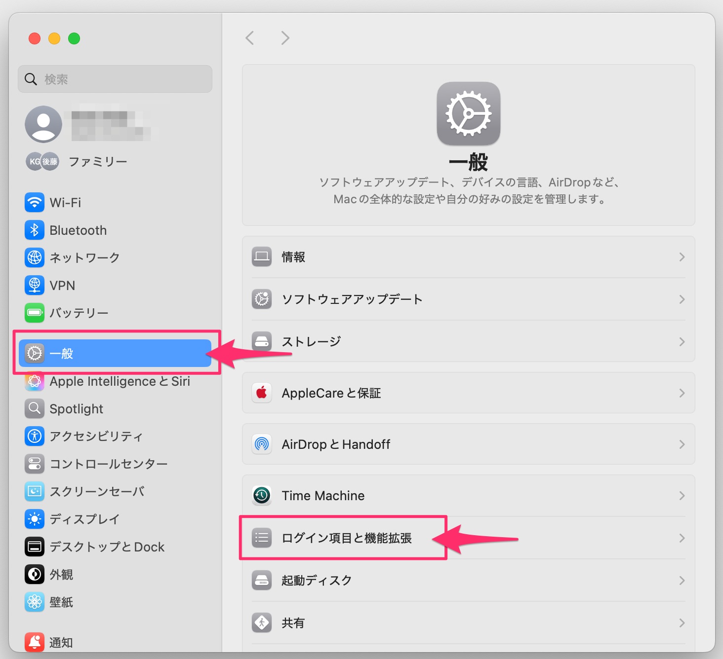Open the Time Machine text label
Screen dimensions: 723x659
click(323, 496)
